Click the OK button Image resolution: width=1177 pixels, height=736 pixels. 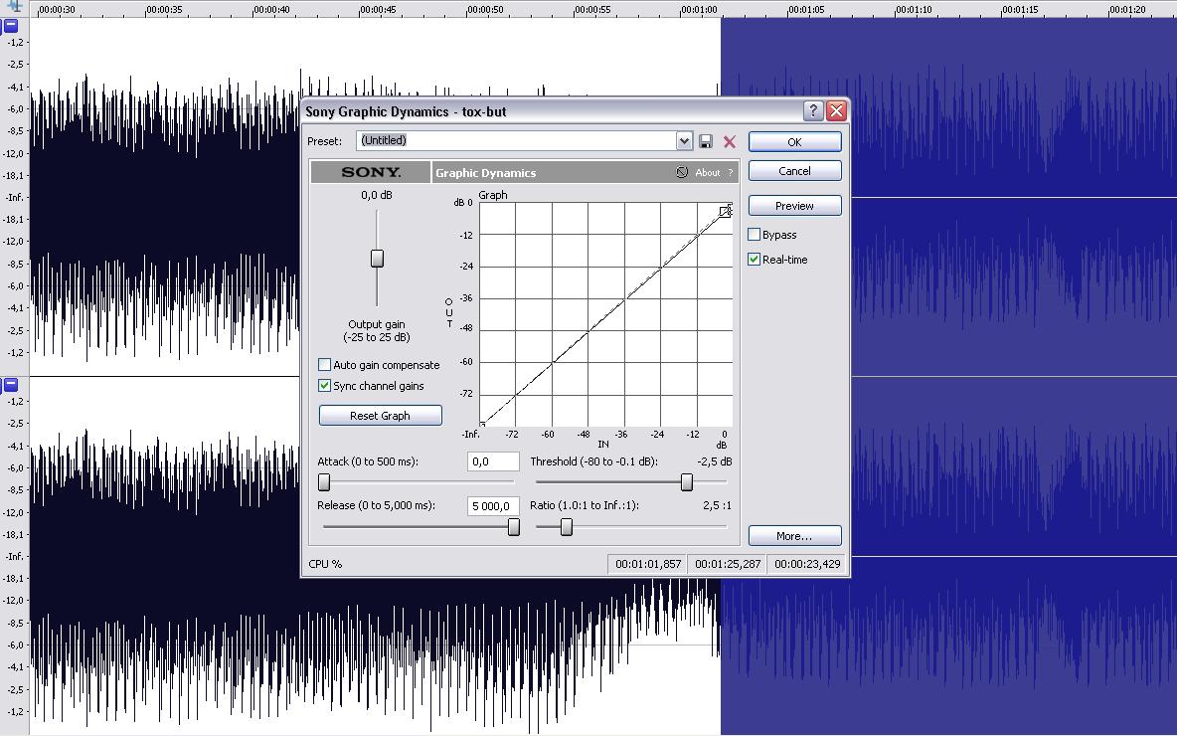(x=795, y=142)
